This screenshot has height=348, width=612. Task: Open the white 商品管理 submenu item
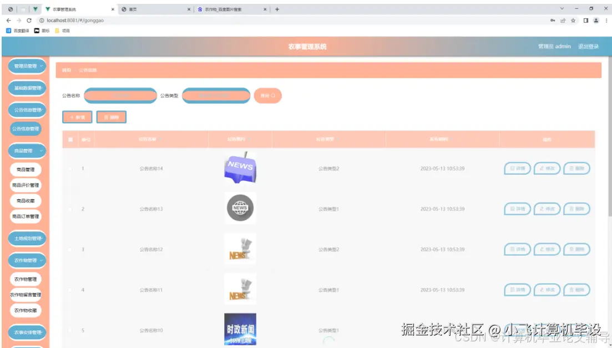click(26, 169)
